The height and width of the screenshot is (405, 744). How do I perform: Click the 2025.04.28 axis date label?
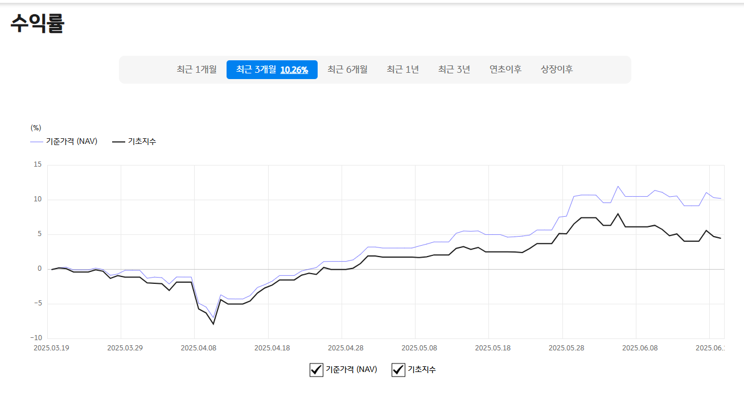[346, 348]
